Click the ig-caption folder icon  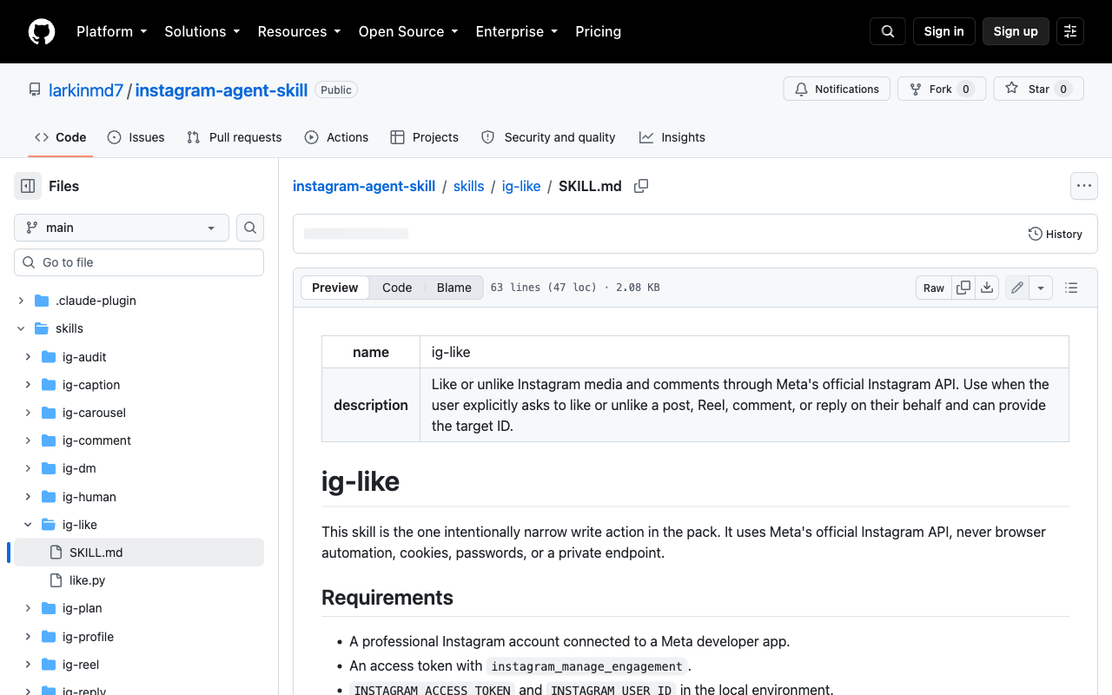click(49, 385)
